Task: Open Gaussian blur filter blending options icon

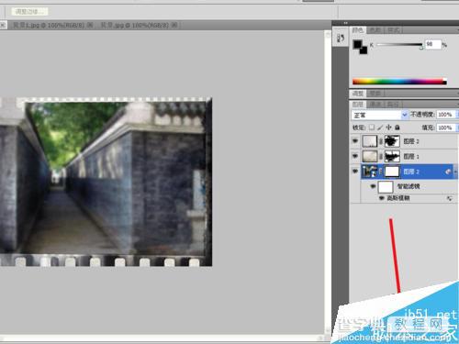Action: [x=449, y=198]
